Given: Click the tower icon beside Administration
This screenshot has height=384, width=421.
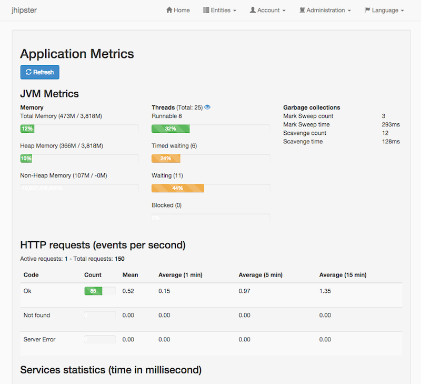Looking at the screenshot, I should (x=302, y=10).
